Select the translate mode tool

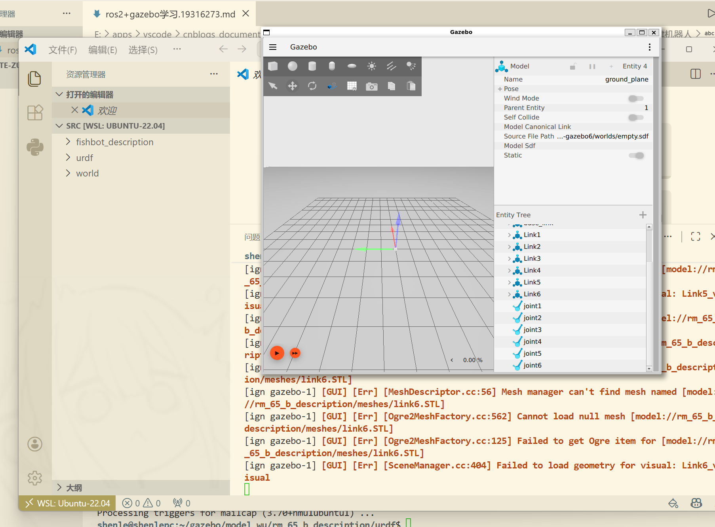pos(293,86)
